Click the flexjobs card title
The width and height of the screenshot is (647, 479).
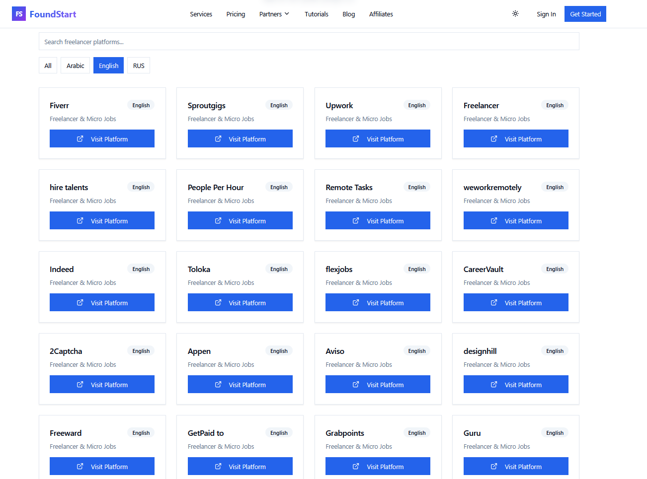339,269
